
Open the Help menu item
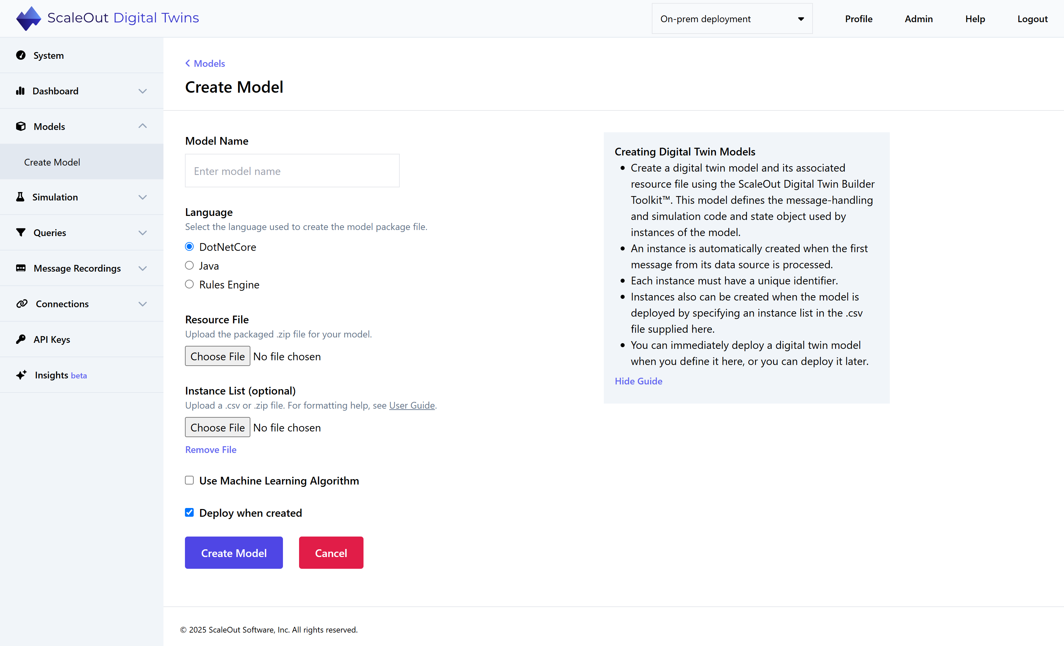(975, 18)
